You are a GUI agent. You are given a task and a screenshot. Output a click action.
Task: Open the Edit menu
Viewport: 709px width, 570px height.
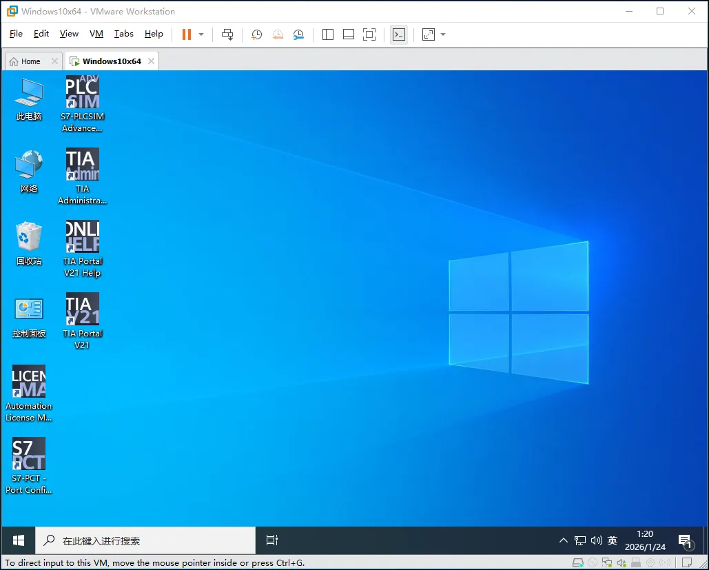pos(41,34)
